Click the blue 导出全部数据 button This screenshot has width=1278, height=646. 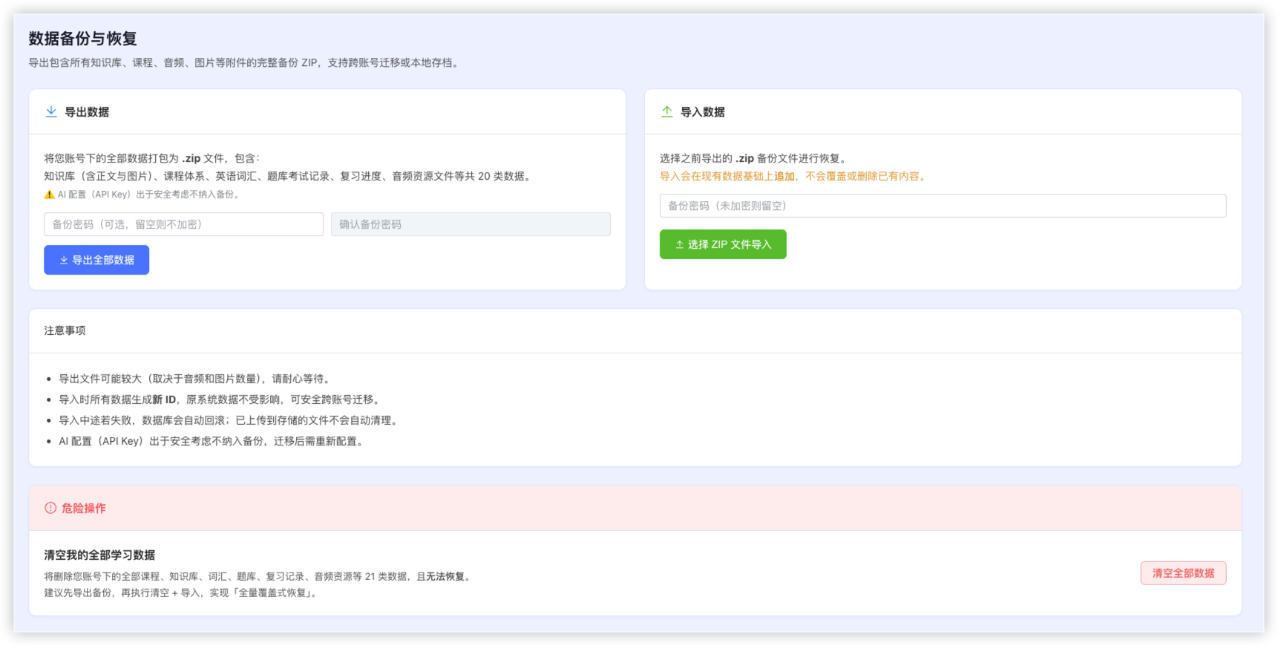(96, 260)
